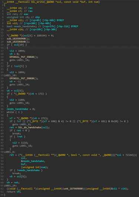Click the 'v9 = -1;' assignment
This screenshot has width=139, height=197.
[15, 81]
